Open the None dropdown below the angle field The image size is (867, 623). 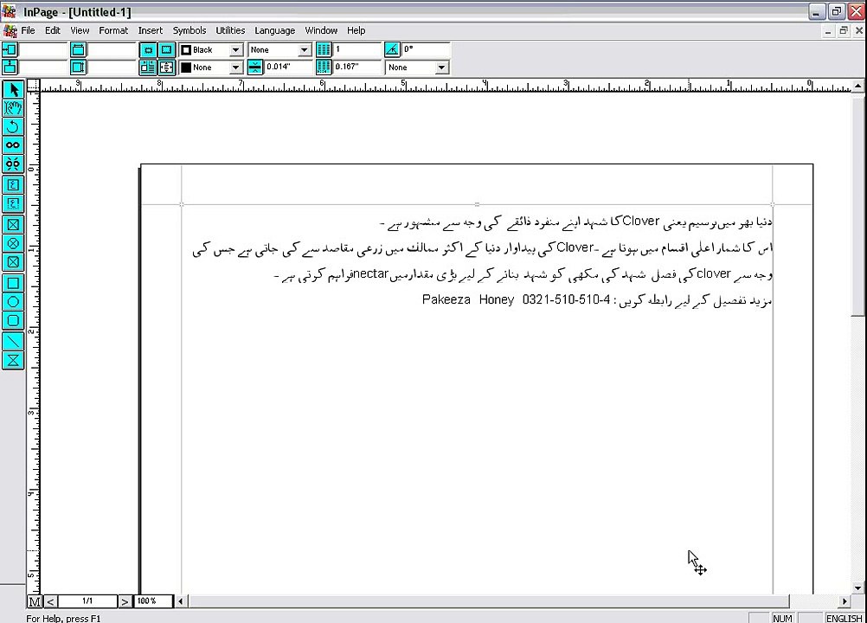[x=441, y=67]
